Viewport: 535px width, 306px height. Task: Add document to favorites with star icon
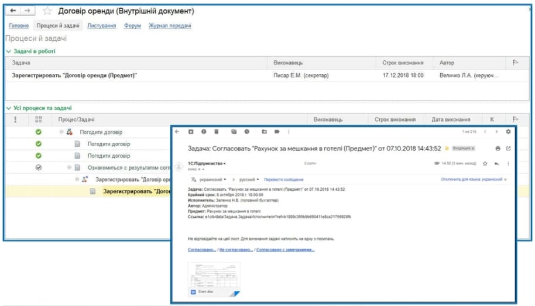click(47, 11)
